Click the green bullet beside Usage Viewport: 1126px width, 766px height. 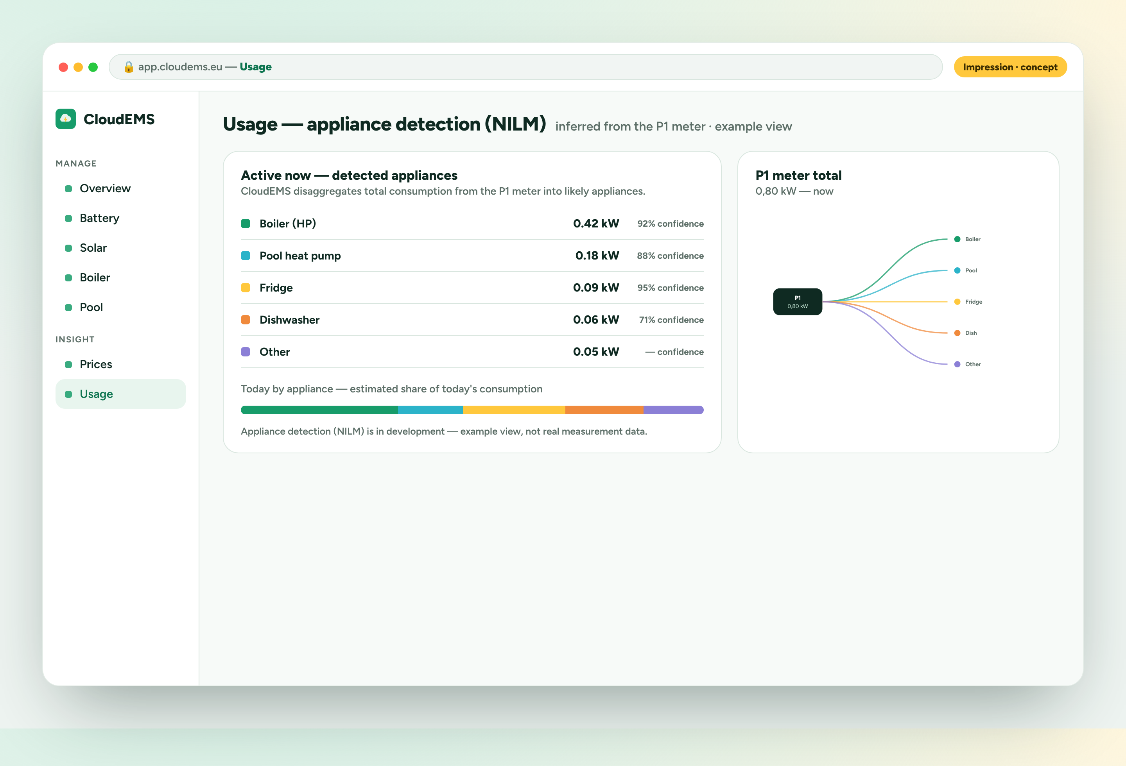[x=68, y=394]
